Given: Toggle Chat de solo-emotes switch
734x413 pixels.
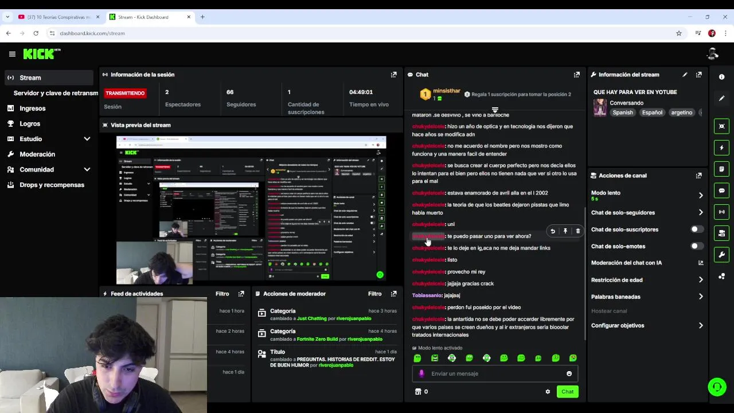Looking at the screenshot, I should pyautogui.click(x=697, y=246).
